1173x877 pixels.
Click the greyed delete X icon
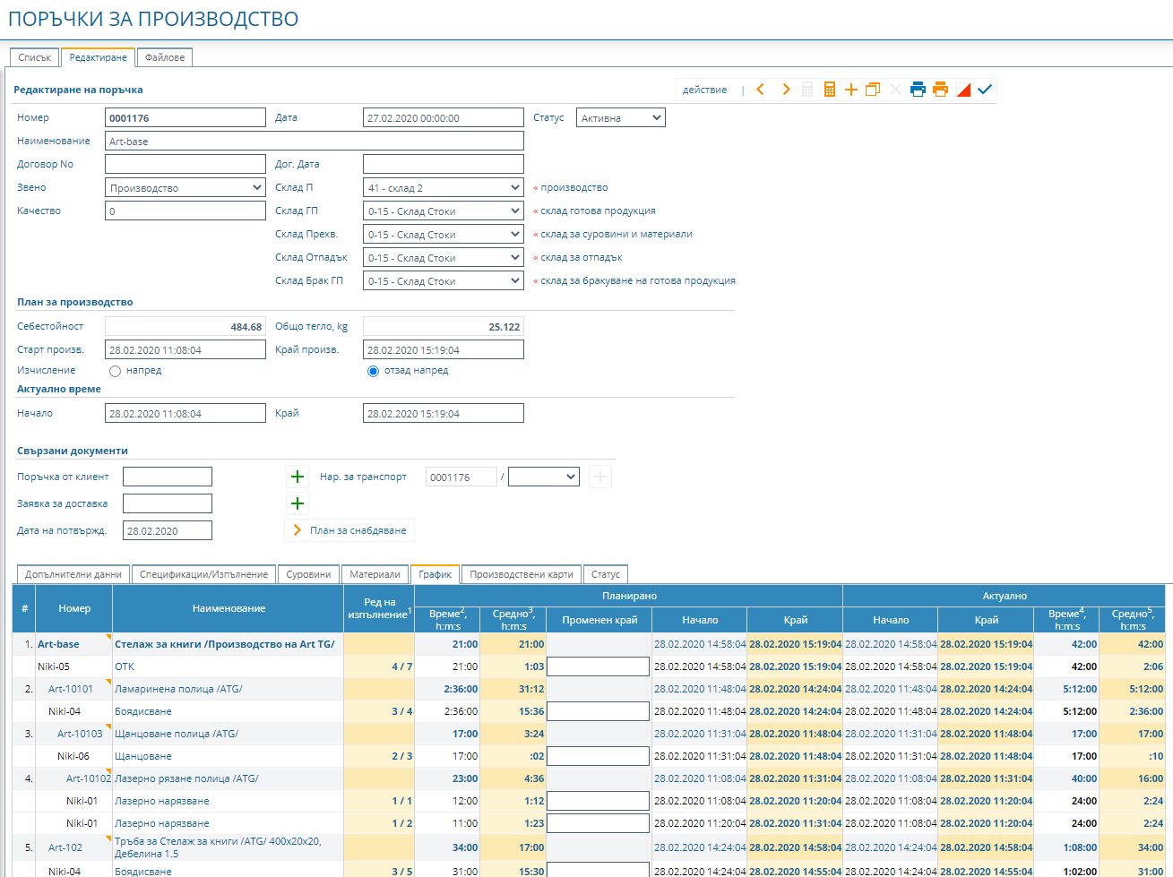[895, 90]
